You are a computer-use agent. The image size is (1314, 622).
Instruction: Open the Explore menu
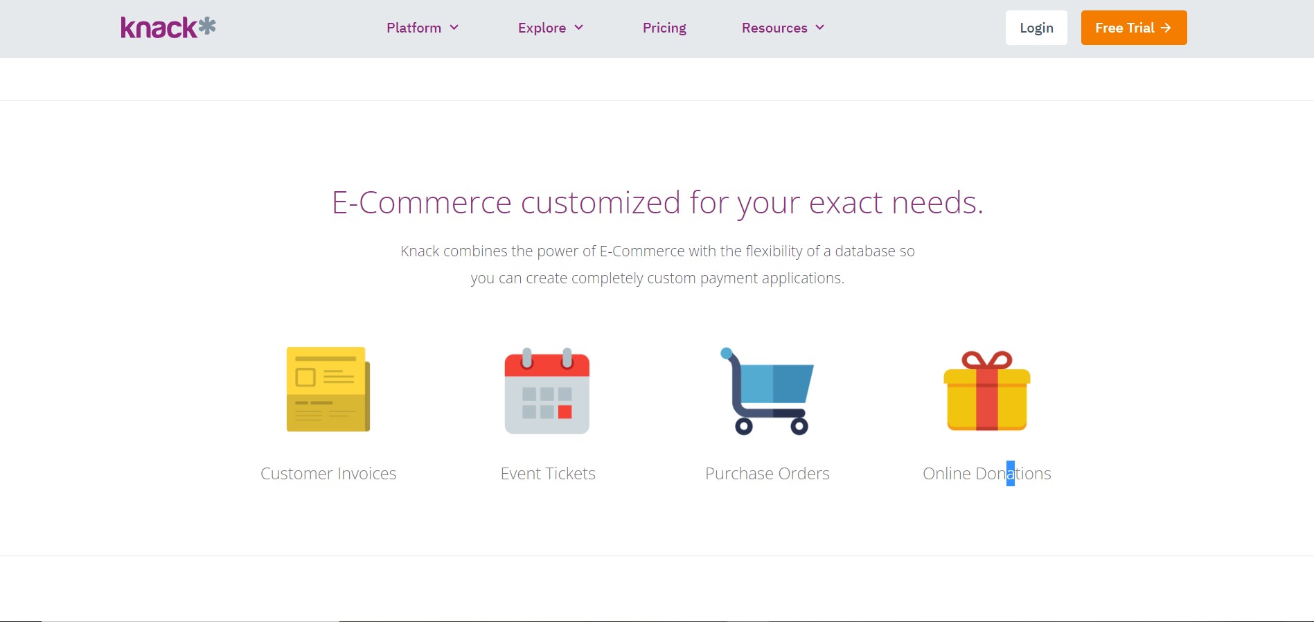click(551, 28)
